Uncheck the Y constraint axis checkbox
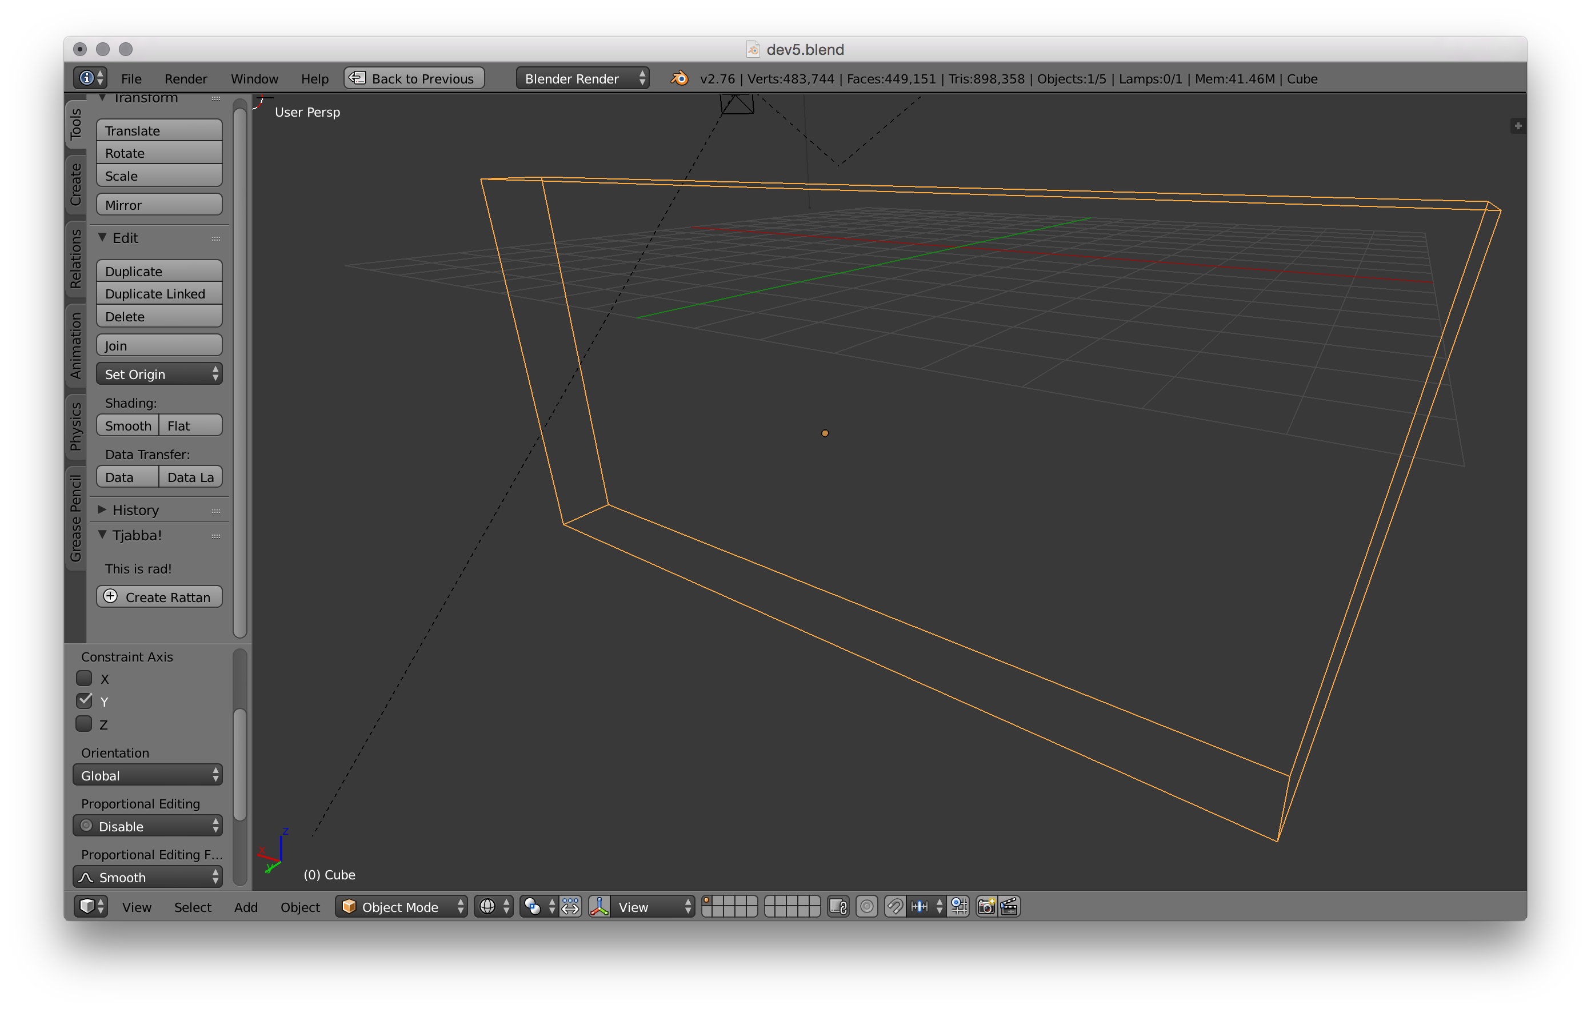 (84, 700)
